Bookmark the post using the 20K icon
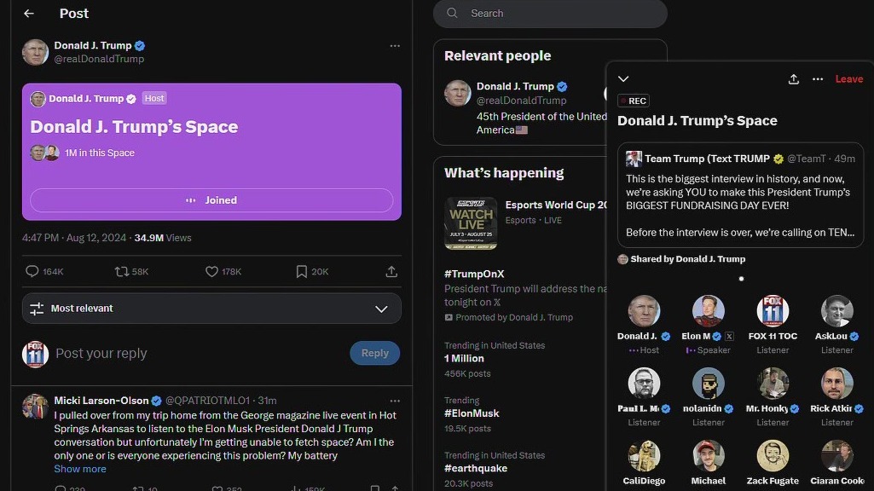The height and width of the screenshot is (491, 874). point(302,271)
